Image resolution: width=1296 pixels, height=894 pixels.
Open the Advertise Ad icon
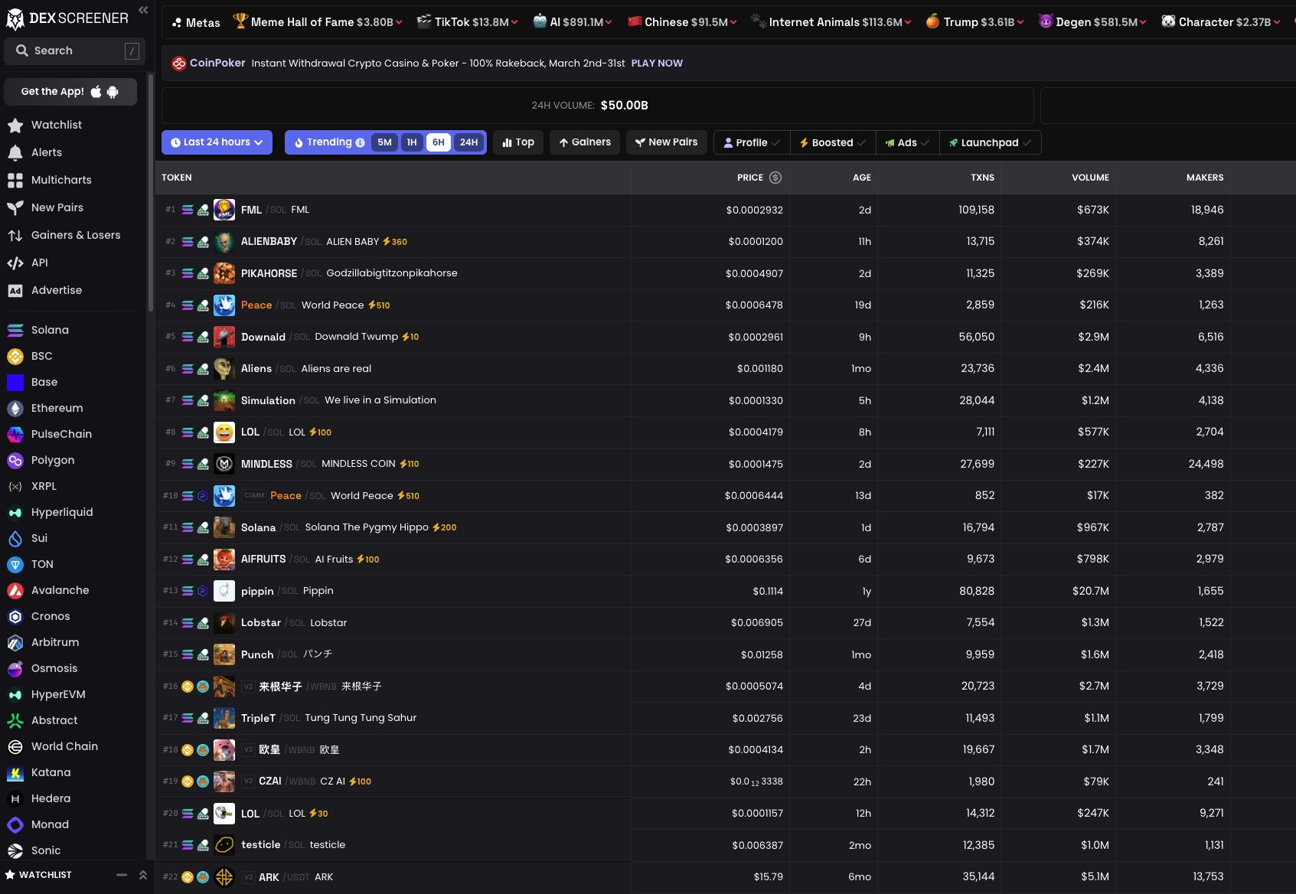(x=15, y=290)
